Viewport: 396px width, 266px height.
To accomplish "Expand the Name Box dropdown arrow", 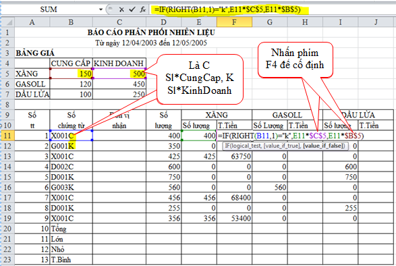I will pyautogui.click(x=101, y=9).
